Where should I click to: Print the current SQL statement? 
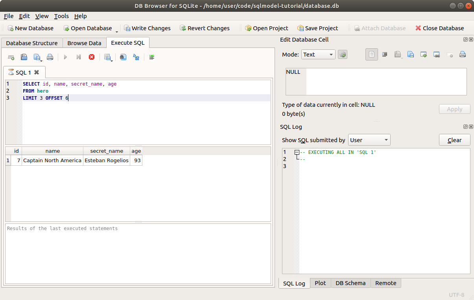pyautogui.click(x=50, y=57)
